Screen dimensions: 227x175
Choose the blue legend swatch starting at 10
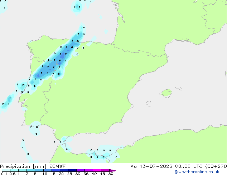click(47, 170)
